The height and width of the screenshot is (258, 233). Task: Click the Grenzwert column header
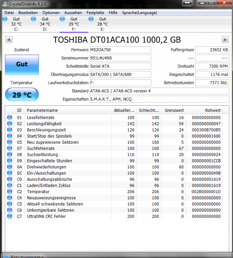(173, 110)
